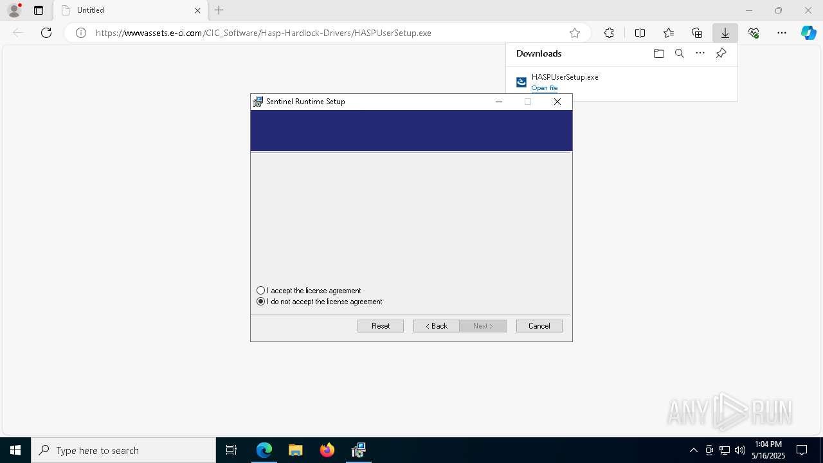This screenshot has width=823, height=463.
Task: Open Collections icon in Edge toolbar
Action: (697, 33)
